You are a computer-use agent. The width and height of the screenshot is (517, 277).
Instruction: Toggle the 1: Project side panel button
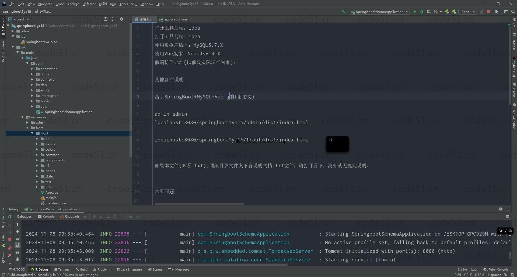click(3, 26)
